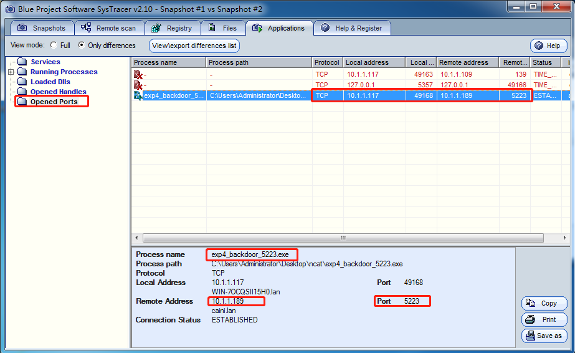Sort by Process path column header

[259, 62]
